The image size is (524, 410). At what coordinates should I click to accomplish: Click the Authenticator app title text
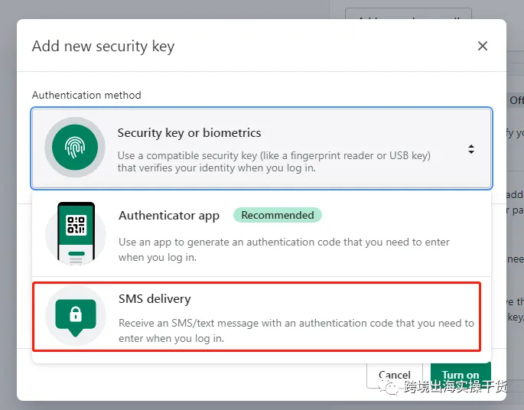[169, 216]
